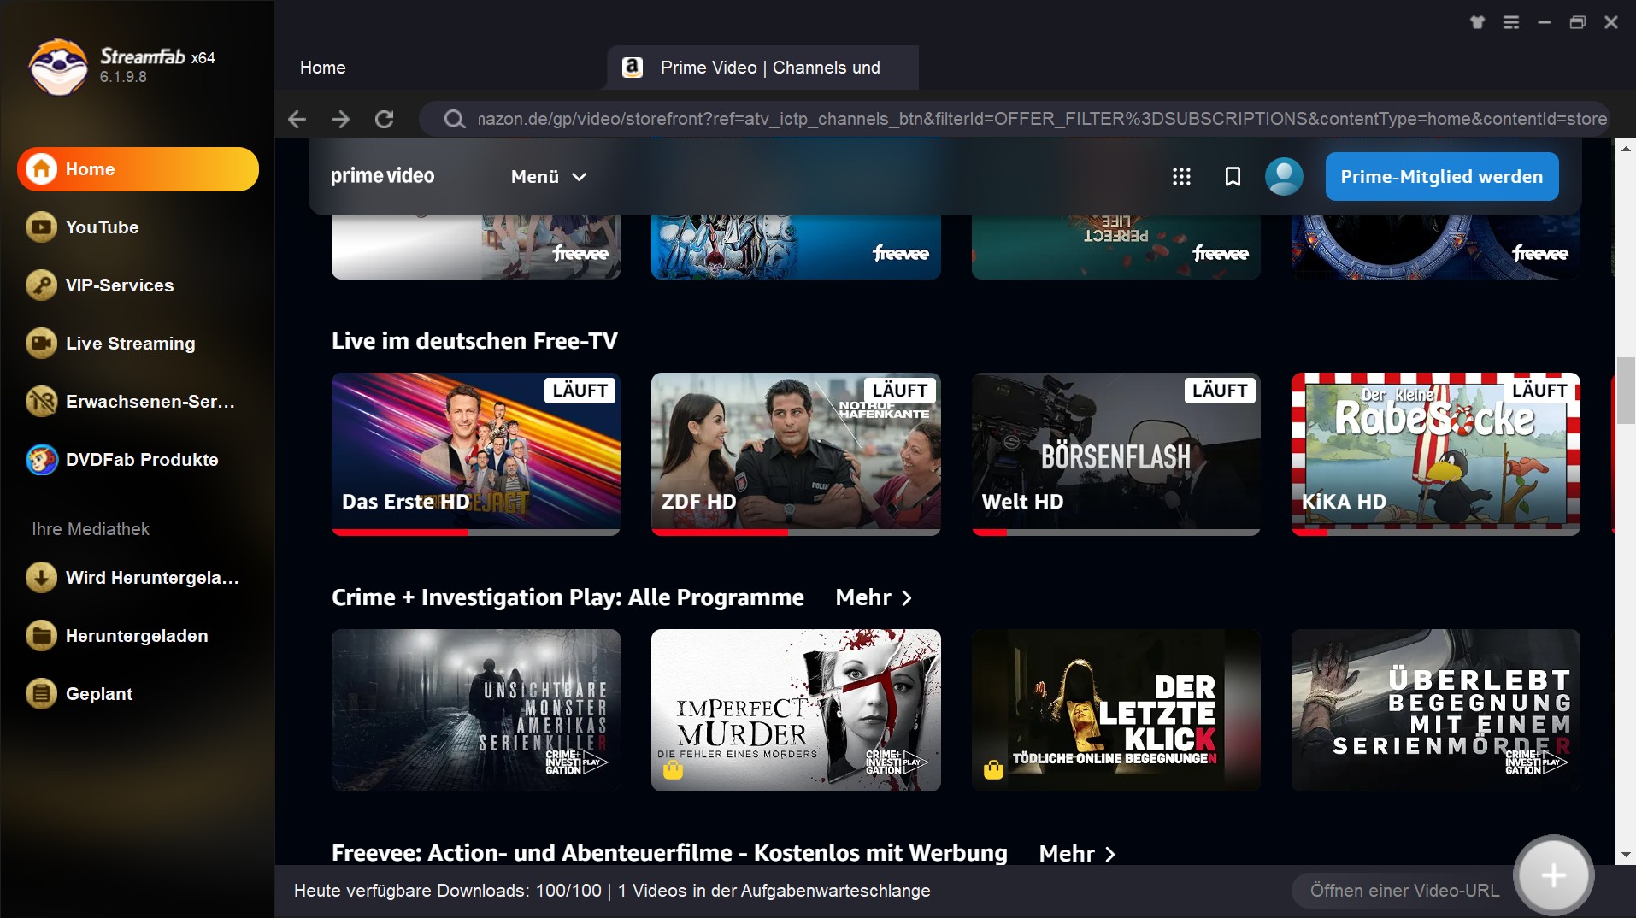Screen dimensions: 1636x918
Task: Click the DVDFab Produkte monkey icon
Action: pos(41,460)
